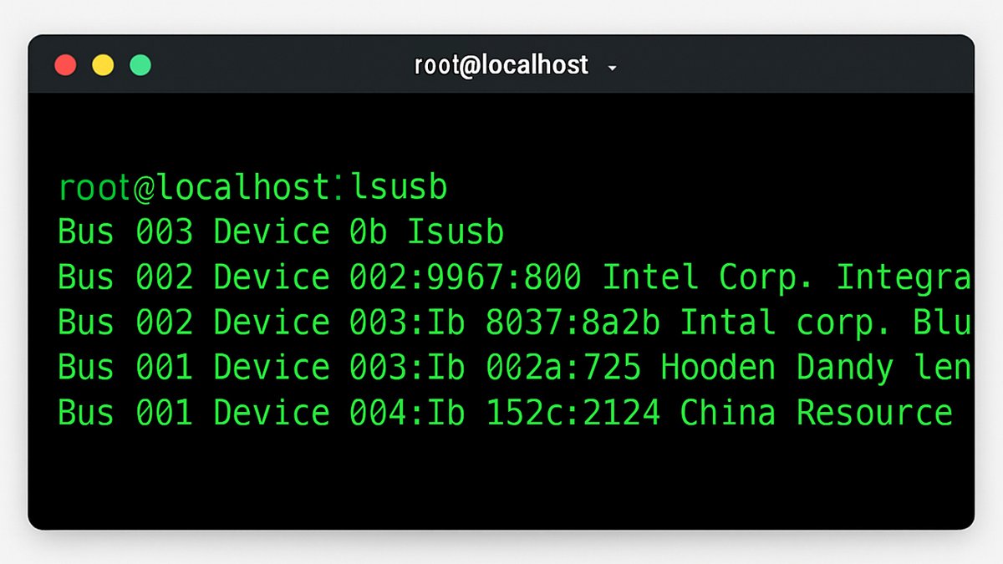This screenshot has width=1003, height=564.
Task: Click the Hooden Dandy output text
Action: click(777, 368)
